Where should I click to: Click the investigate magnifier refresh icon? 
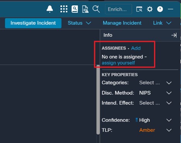pyautogui.click(x=96, y=9)
